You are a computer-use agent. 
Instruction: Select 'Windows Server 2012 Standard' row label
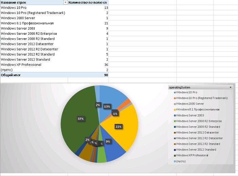pos(26,60)
